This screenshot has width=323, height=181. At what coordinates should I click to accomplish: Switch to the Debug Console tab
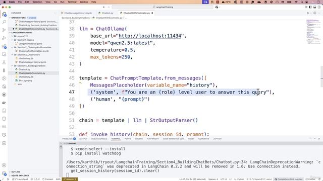point(99,139)
